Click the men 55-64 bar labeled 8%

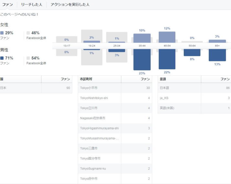point(192,53)
